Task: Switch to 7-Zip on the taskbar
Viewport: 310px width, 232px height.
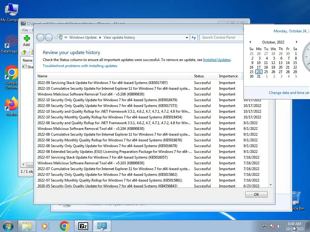Action: tap(83, 226)
